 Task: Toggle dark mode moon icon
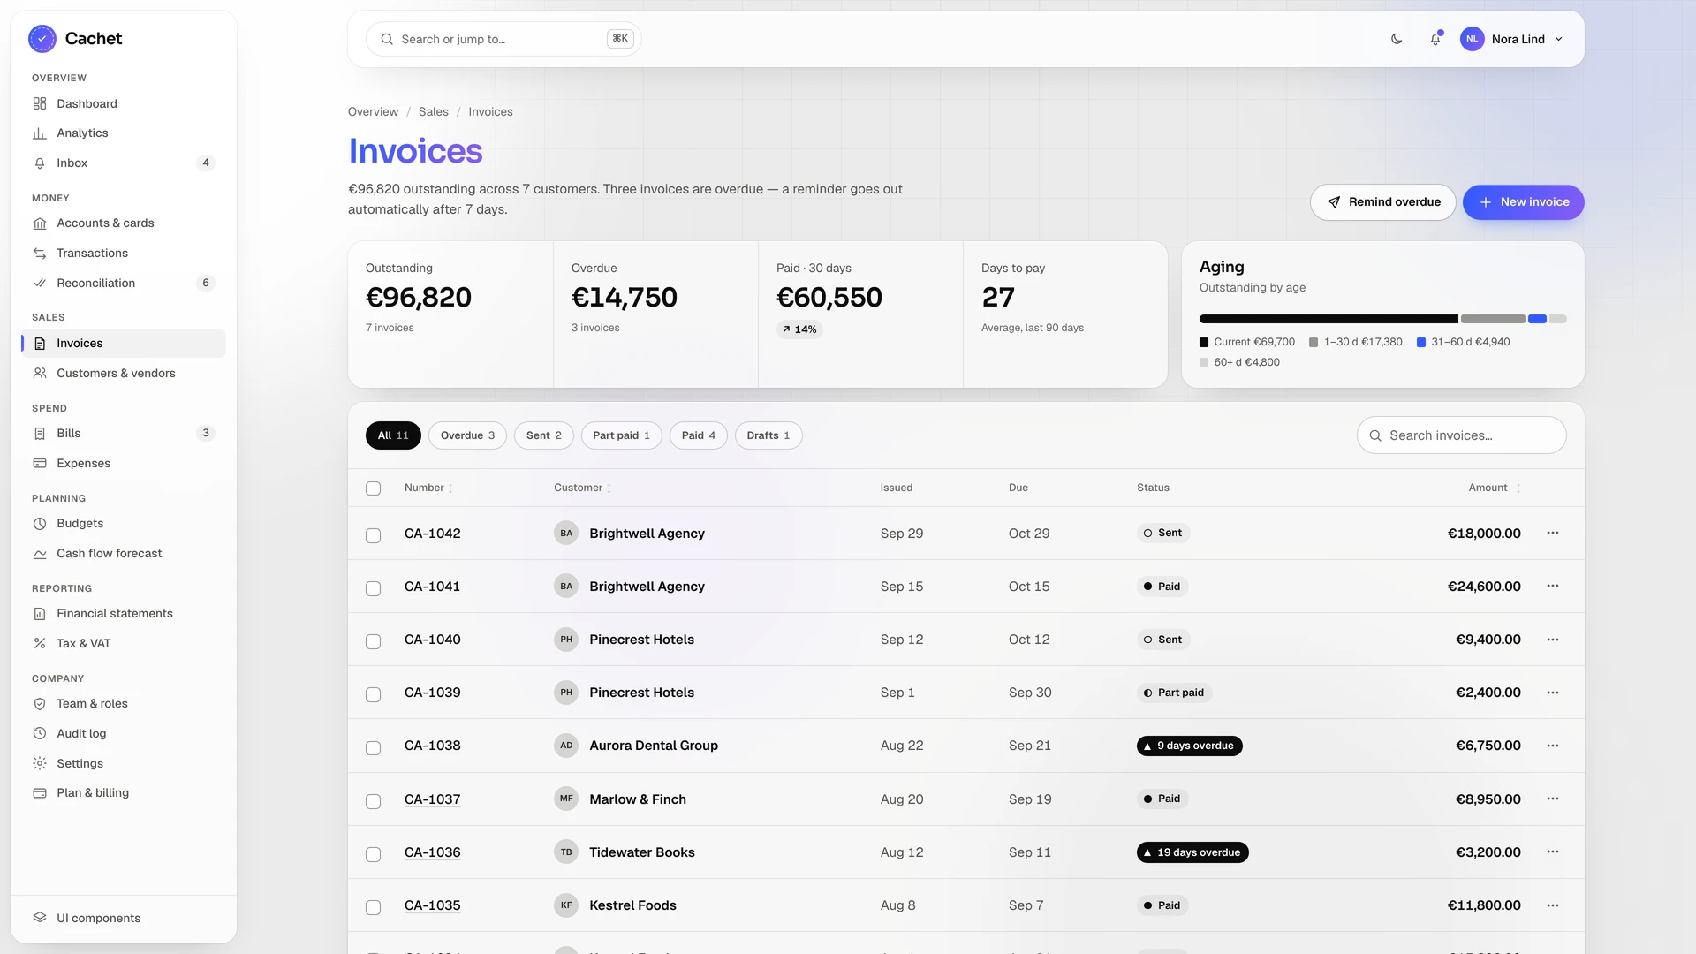click(1397, 39)
